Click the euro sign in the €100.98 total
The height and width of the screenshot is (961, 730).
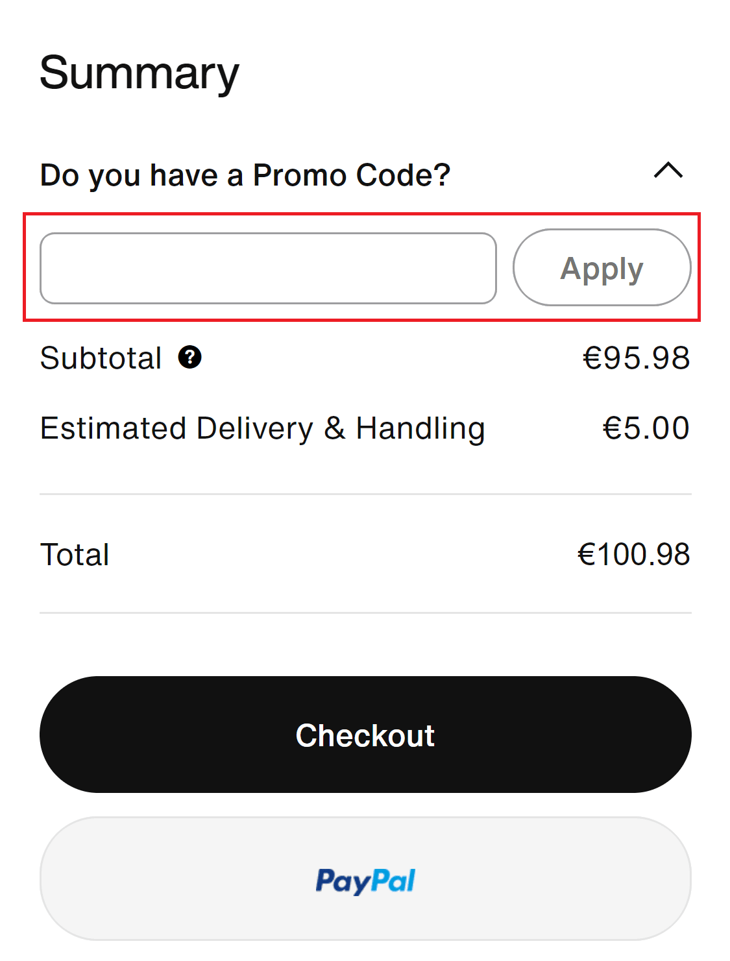pyautogui.click(x=587, y=555)
